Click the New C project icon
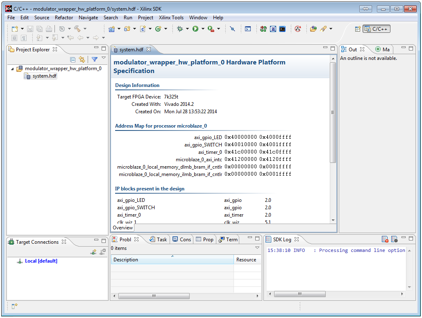Viewport: 422px width, 318px height. 111,29
